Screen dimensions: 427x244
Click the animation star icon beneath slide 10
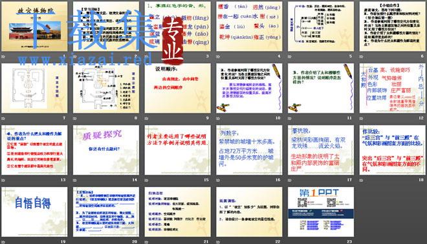pyautogui.click(x=218, y=118)
